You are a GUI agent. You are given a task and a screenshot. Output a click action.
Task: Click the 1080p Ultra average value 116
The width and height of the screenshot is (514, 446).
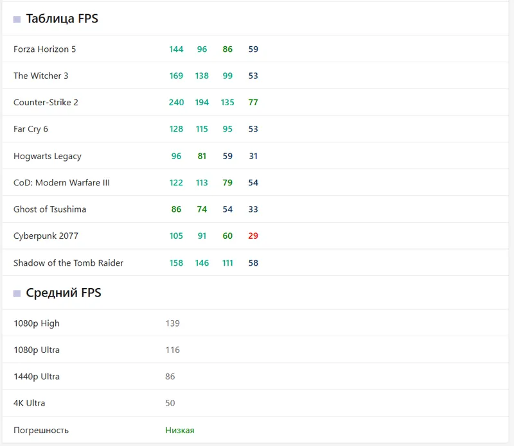172,350
